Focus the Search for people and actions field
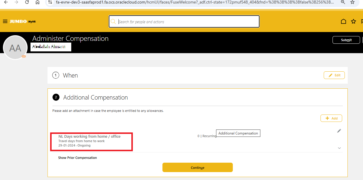This screenshot has height=180, width=363. (x=184, y=21)
